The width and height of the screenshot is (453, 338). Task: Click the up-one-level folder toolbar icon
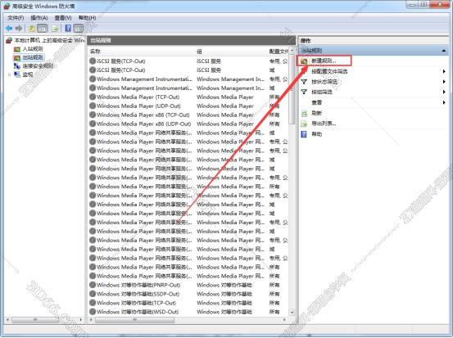point(31,29)
